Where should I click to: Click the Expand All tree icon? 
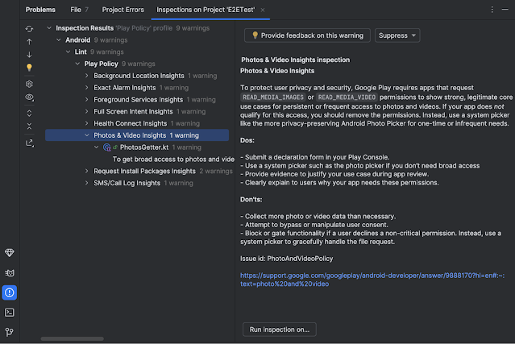click(x=30, y=114)
